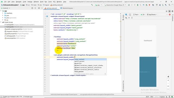Choose fill_parent in autocomplete list
This screenshot has height=98, width=174.
pyautogui.click(x=90, y=72)
